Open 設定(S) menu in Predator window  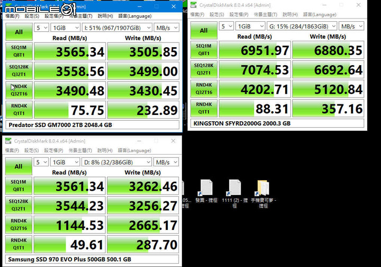32,16
